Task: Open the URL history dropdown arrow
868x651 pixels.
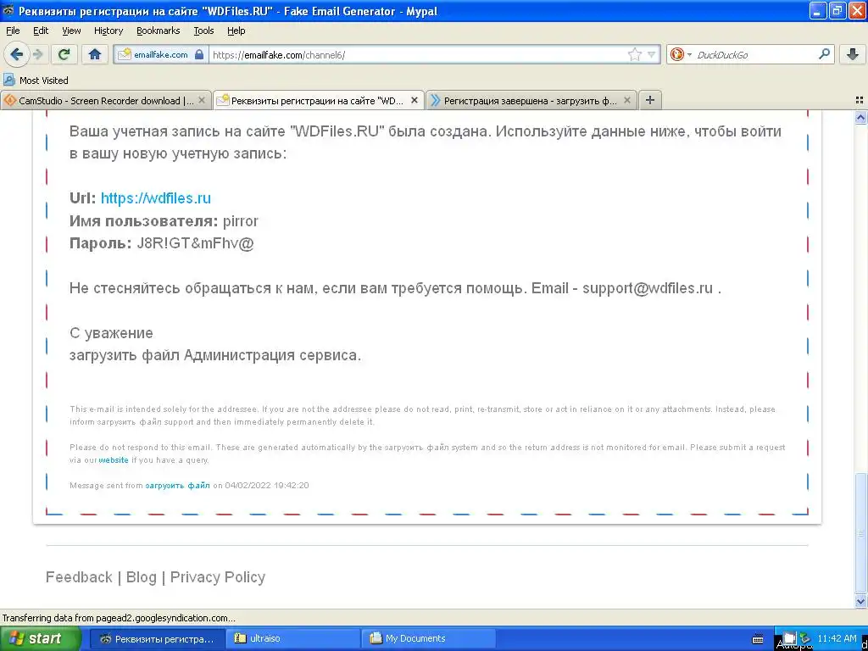Action: coord(652,55)
